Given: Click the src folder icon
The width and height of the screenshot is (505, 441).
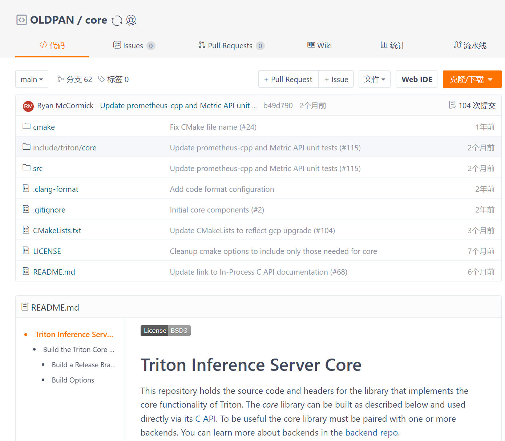Looking at the screenshot, I should tap(27, 167).
